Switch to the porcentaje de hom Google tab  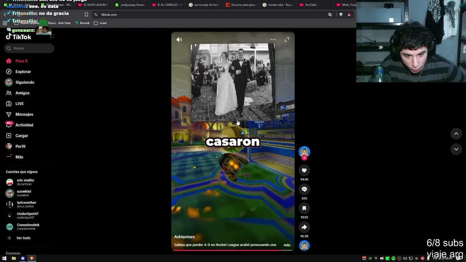click(204, 5)
